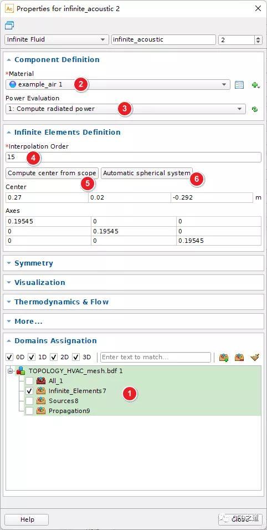Expand the Symmetry section
This screenshot has width=267, height=530.
[8, 263]
